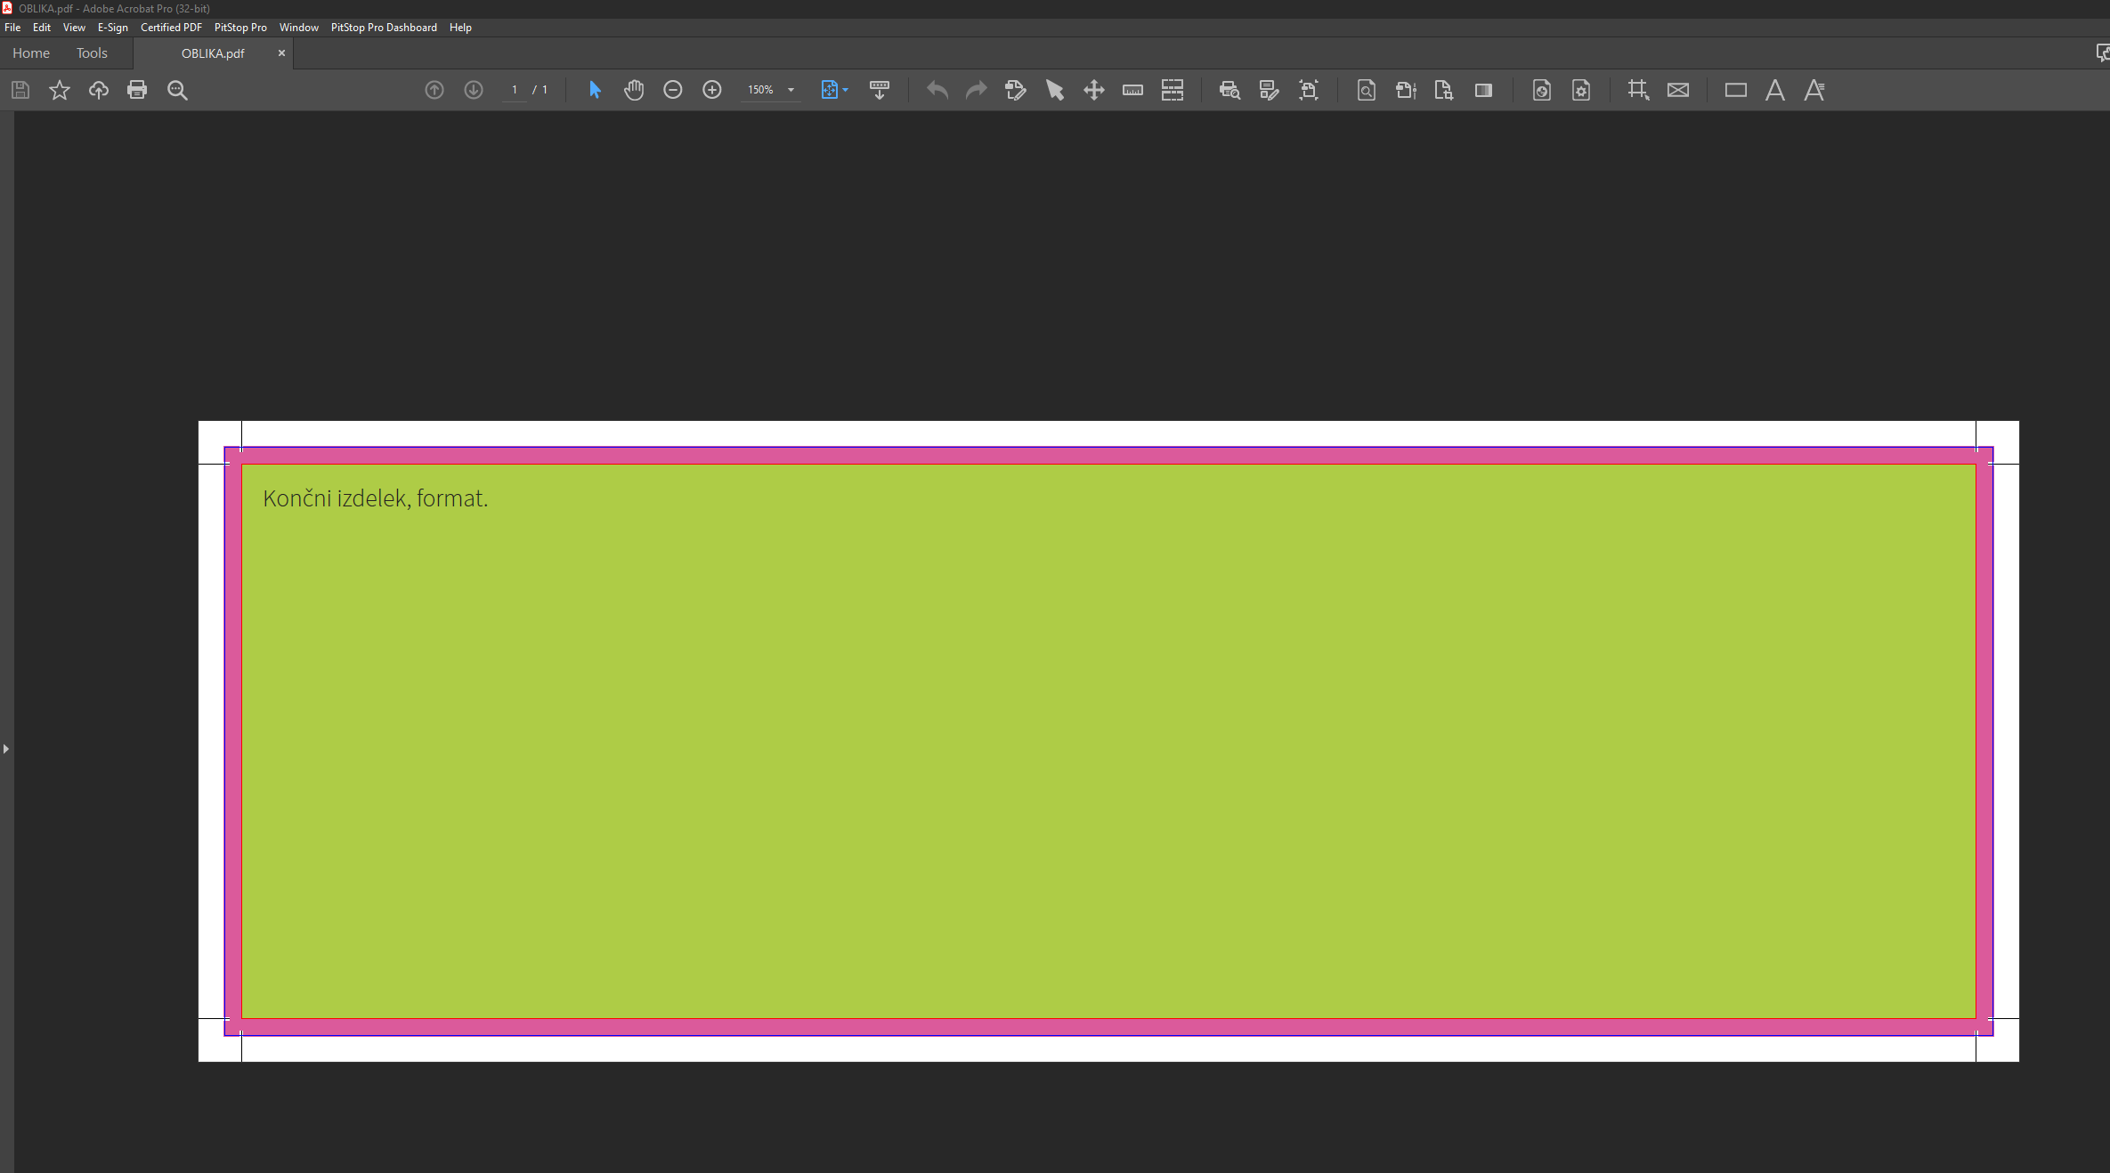Choose the PitStop rectangle shape tool

pos(1736,90)
